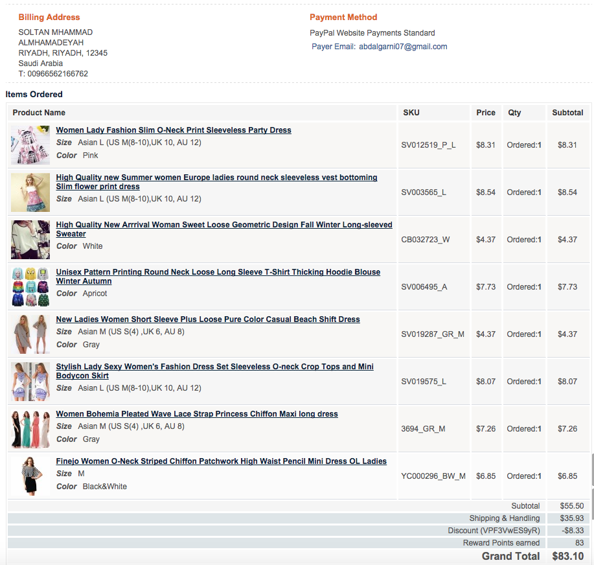Open Stylish Lady Crop Tops and Skirt link
Image resolution: width=594 pixels, height=565 pixels.
214,367
